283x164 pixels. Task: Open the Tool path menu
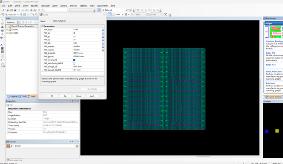click(45, 6)
